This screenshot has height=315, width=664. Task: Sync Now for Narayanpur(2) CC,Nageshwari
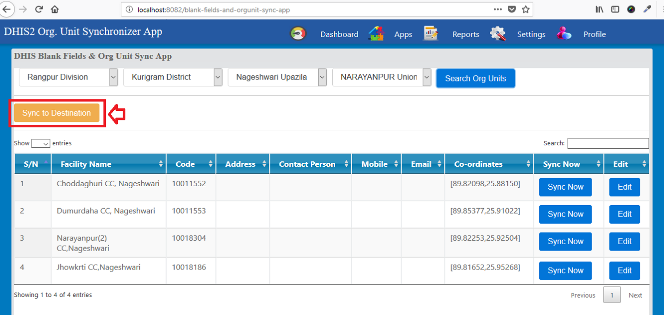565,241
